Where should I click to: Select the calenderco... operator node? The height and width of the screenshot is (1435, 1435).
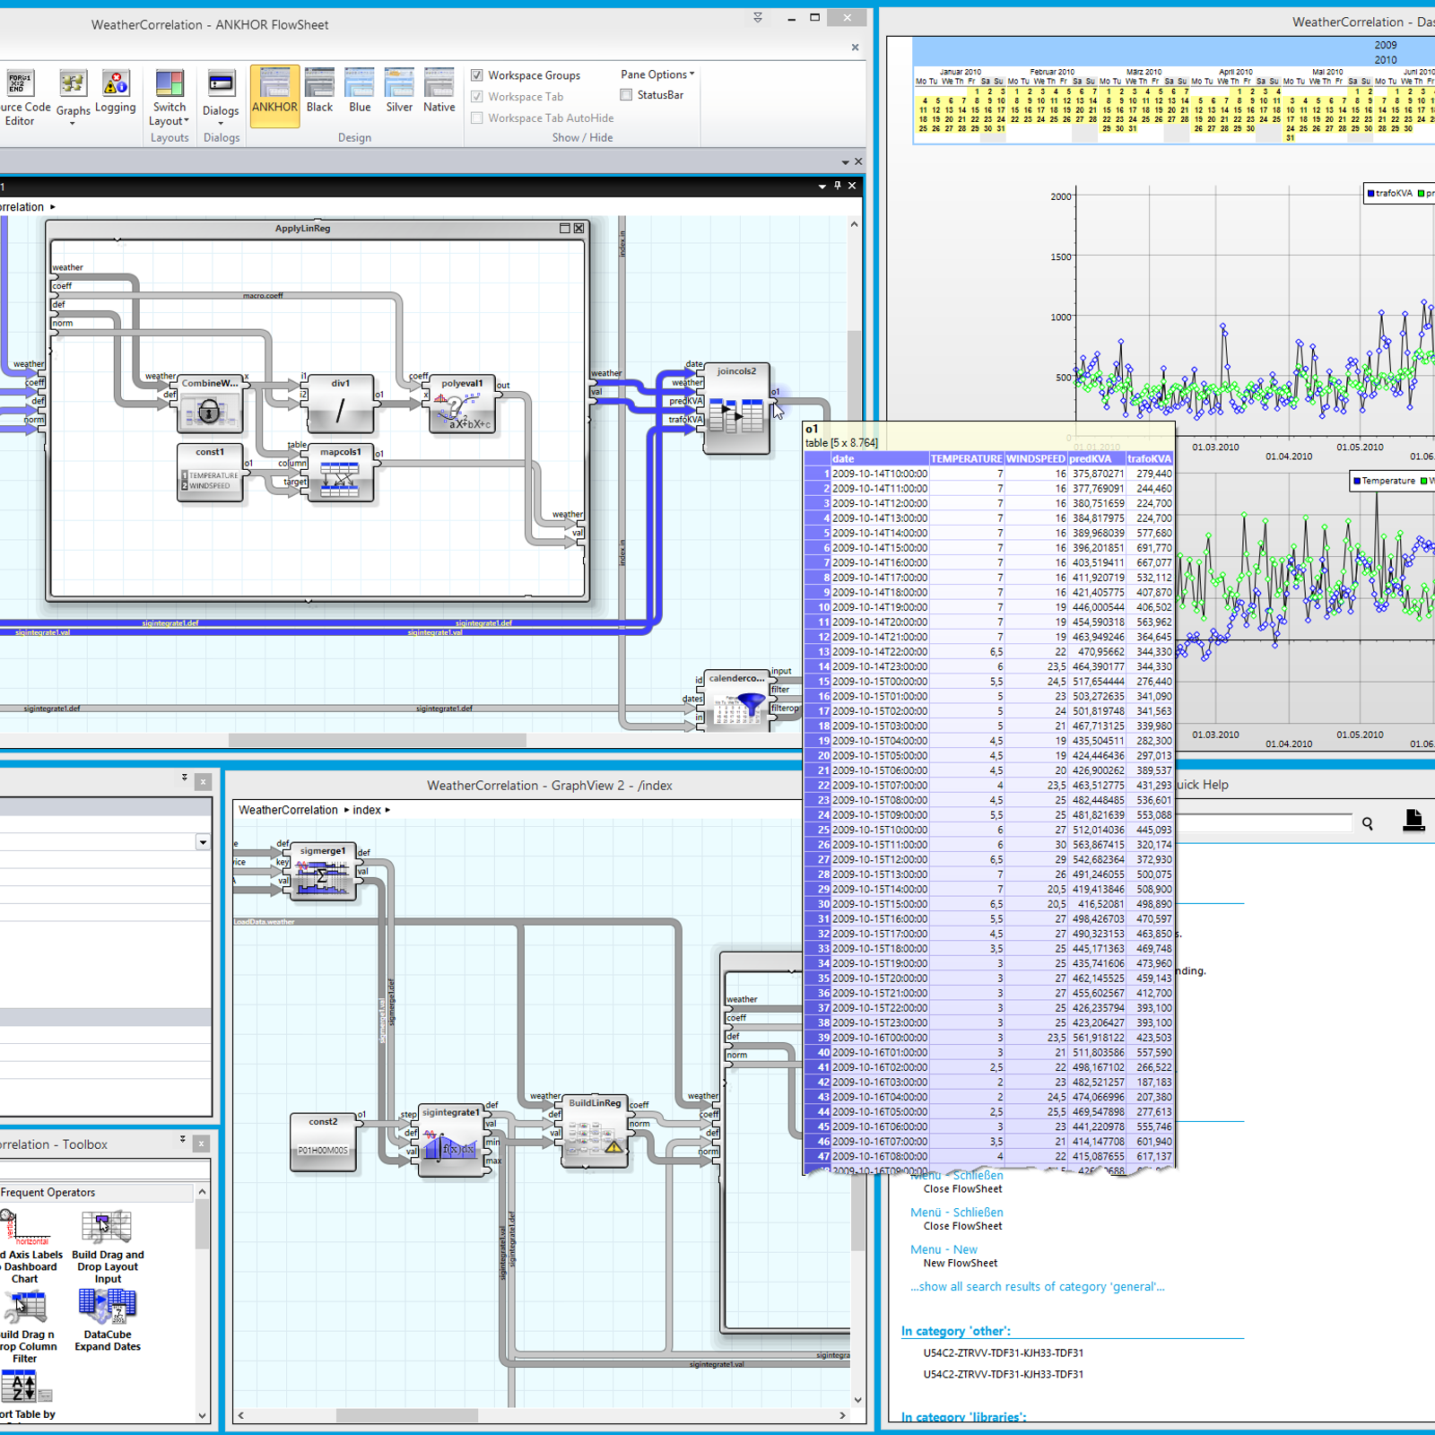pyautogui.click(x=736, y=700)
